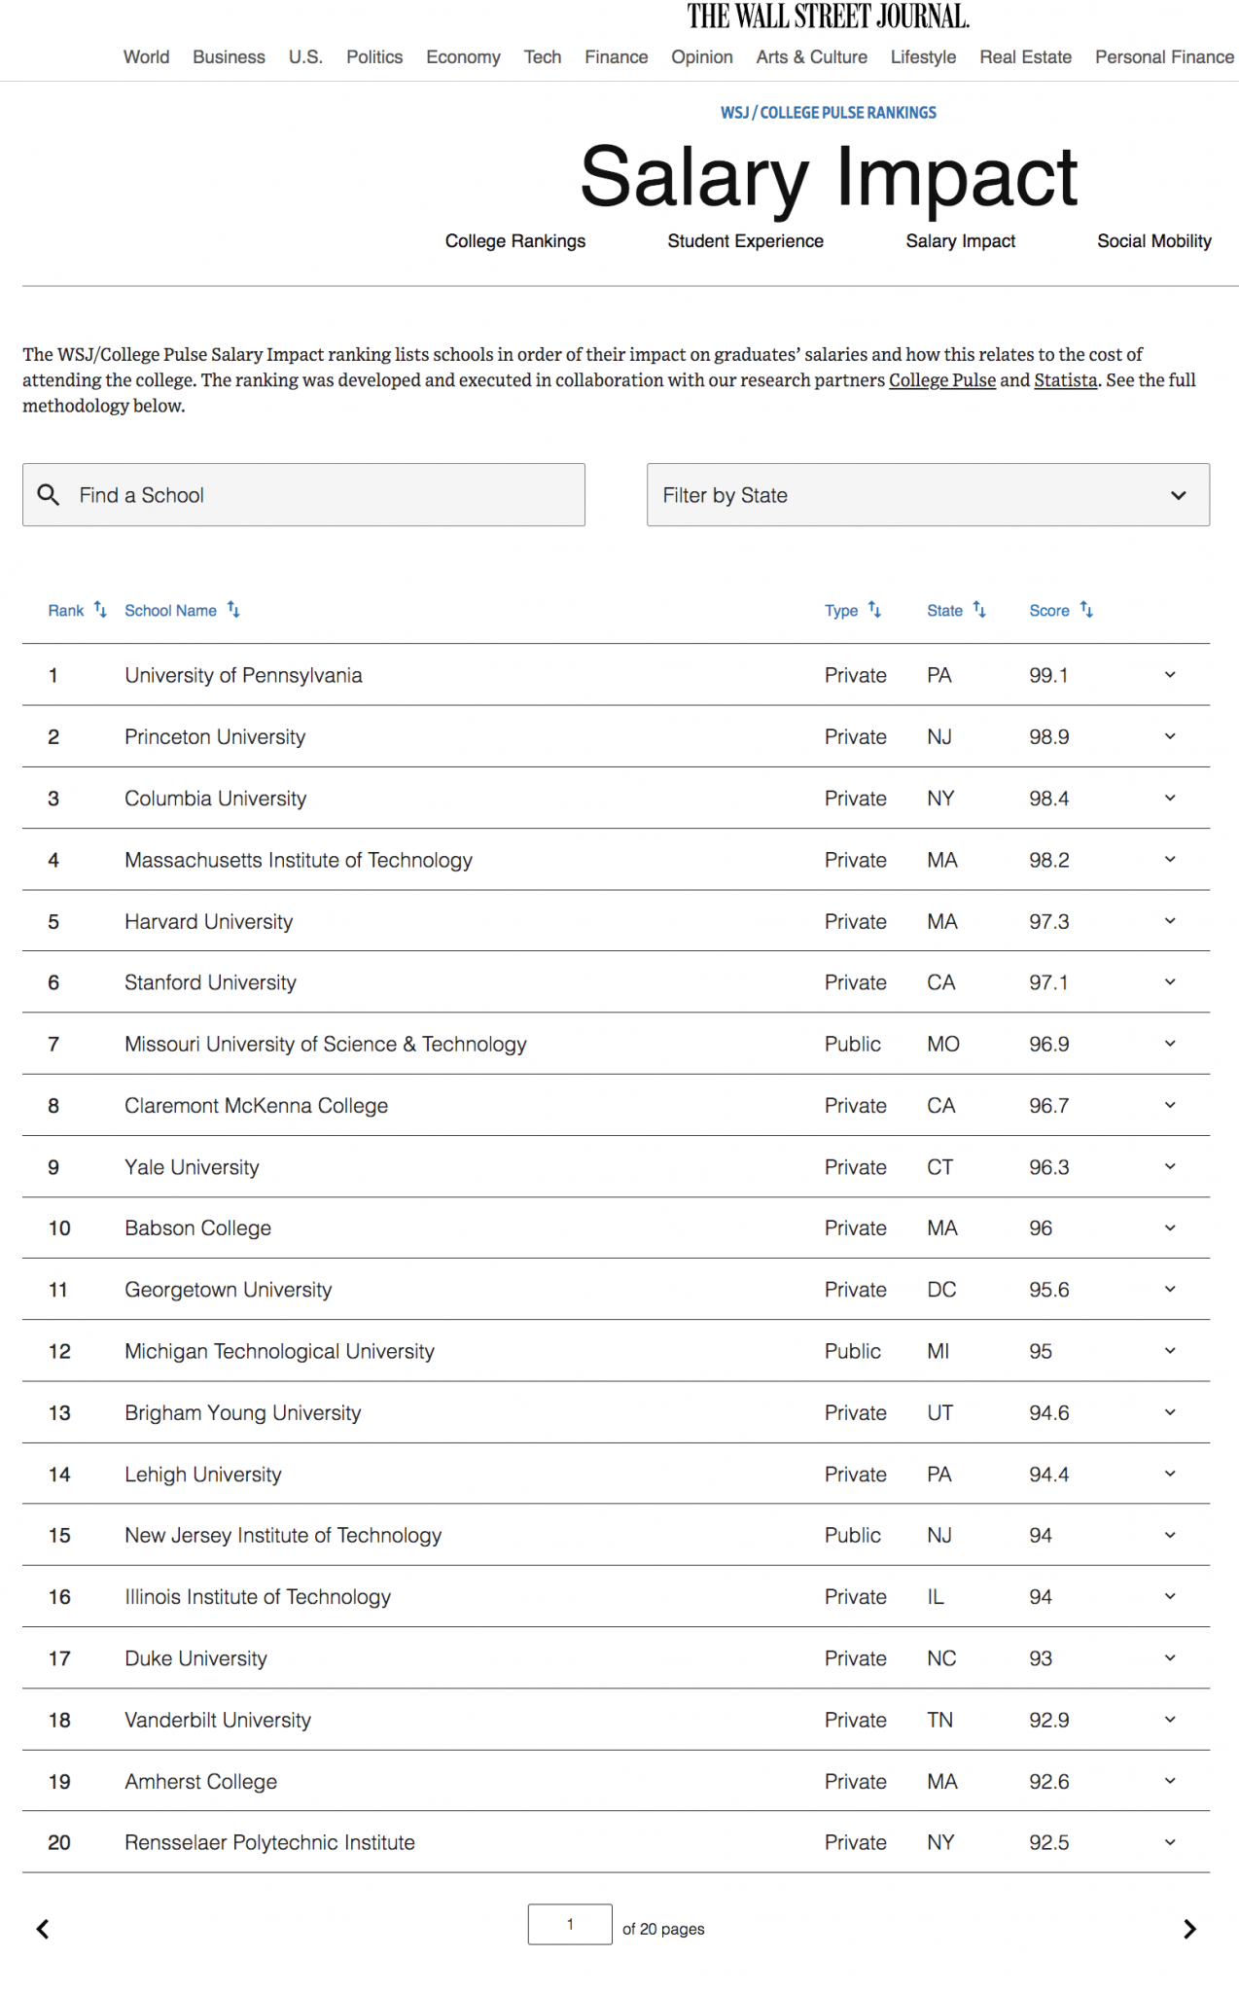Expand Claremont McKenna College row chevron
The height and width of the screenshot is (1992, 1239).
1170,1105
